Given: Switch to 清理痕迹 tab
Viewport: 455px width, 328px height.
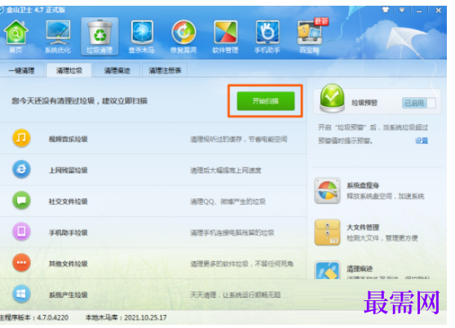Looking at the screenshot, I should [117, 70].
